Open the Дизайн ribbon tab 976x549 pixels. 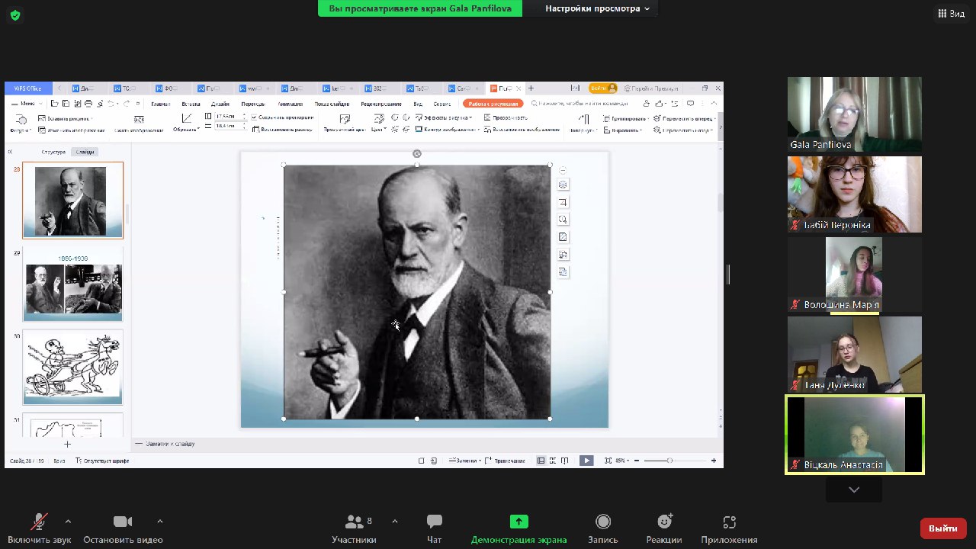[220, 104]
